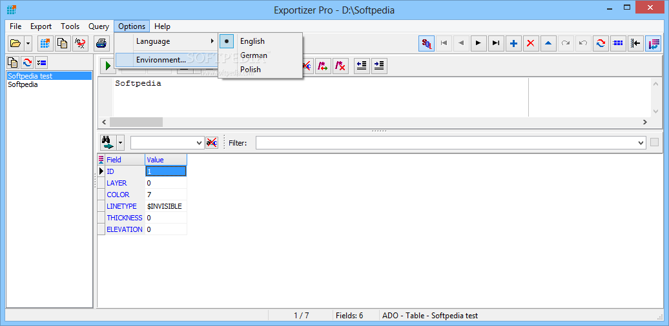Go to previous record
669x326 pixels.
point(461,43)
